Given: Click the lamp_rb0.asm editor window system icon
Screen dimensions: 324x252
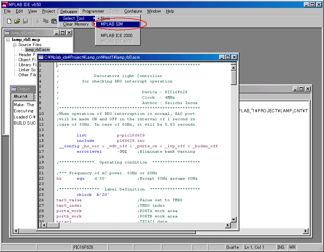Looking at the screenshot, I should pyautogui.click(x=41, y=57).
